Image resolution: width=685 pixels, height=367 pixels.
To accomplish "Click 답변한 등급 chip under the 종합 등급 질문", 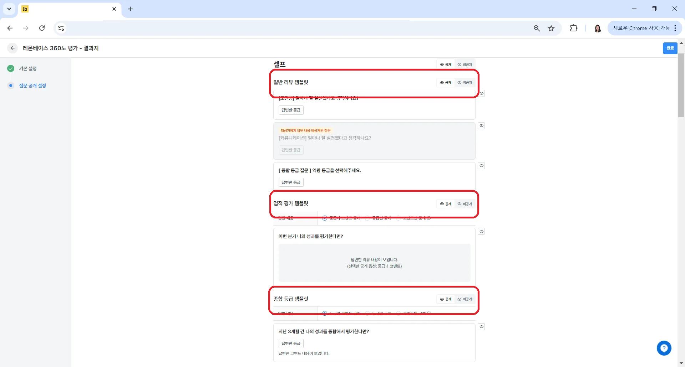I will point(291,182).
